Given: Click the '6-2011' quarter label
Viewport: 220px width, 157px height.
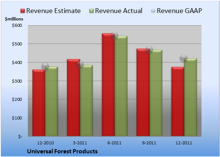Looking at the screenshot, I should click(114, 143).
